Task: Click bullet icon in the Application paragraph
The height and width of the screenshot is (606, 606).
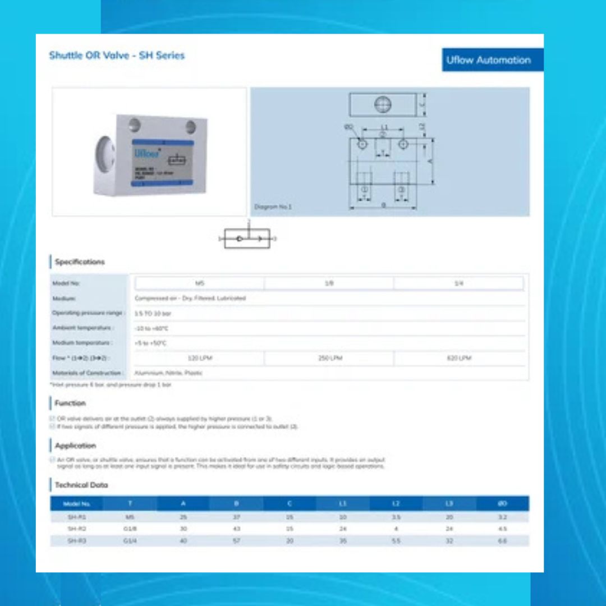Action: [x=52, y=460]
